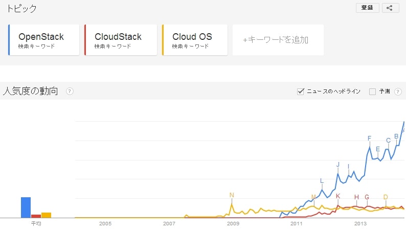Open news headline marker F
This screenshot has width=406, height=232.
pos(369,138)
